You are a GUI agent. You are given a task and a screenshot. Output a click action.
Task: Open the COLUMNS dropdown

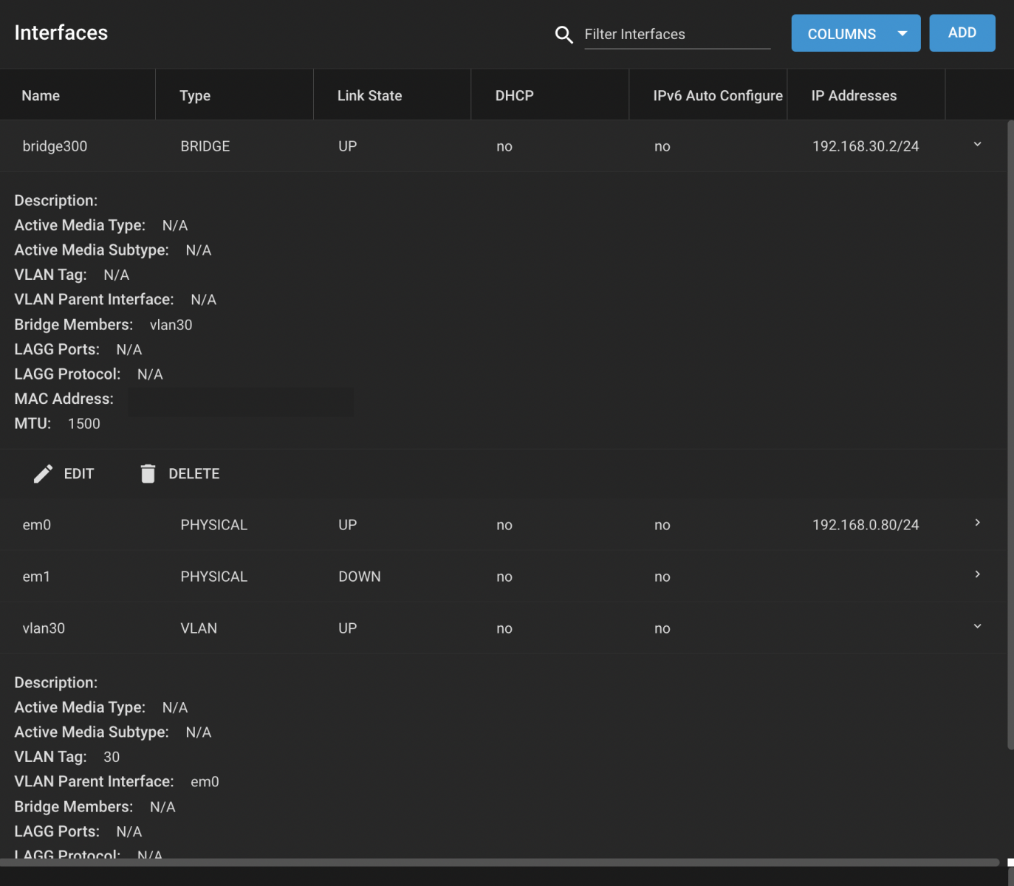tap(856, 33)
